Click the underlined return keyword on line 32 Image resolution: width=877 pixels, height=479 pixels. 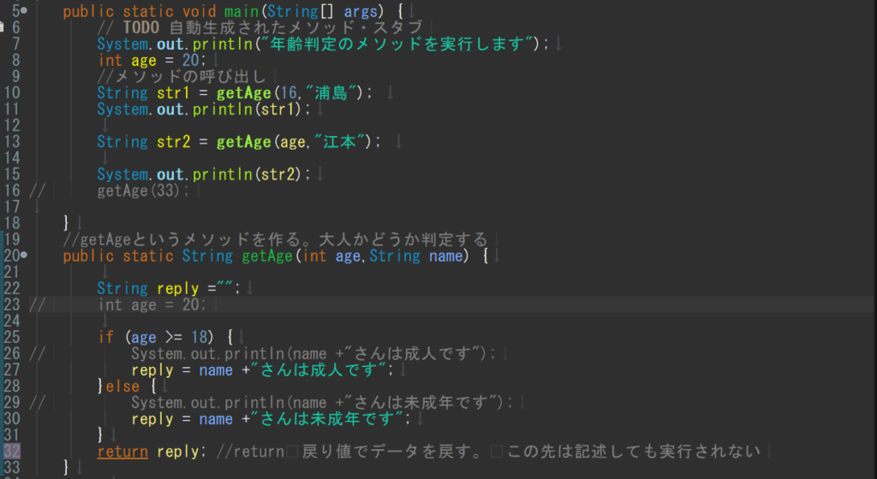tap(122, 451)
